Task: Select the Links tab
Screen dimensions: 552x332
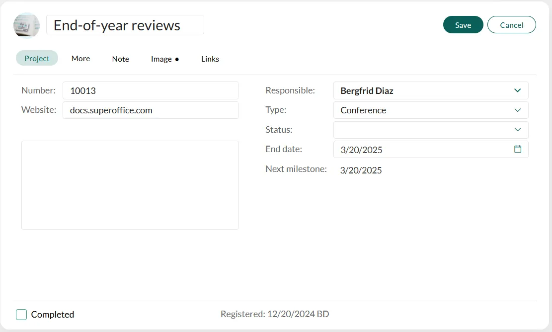Action: point(210,59)
